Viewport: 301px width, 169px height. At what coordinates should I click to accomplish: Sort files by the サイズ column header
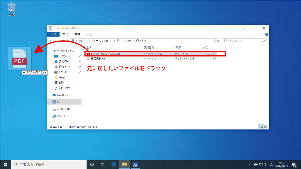pyautogui.click(x=204, y=47)
